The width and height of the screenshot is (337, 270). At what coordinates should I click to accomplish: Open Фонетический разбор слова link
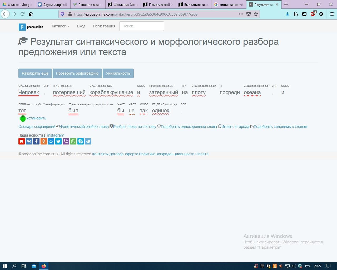pyautogui.click(x=84, y=127)
